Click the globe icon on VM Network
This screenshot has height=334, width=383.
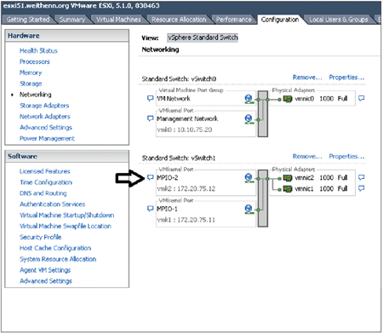(x=249, y=99)
